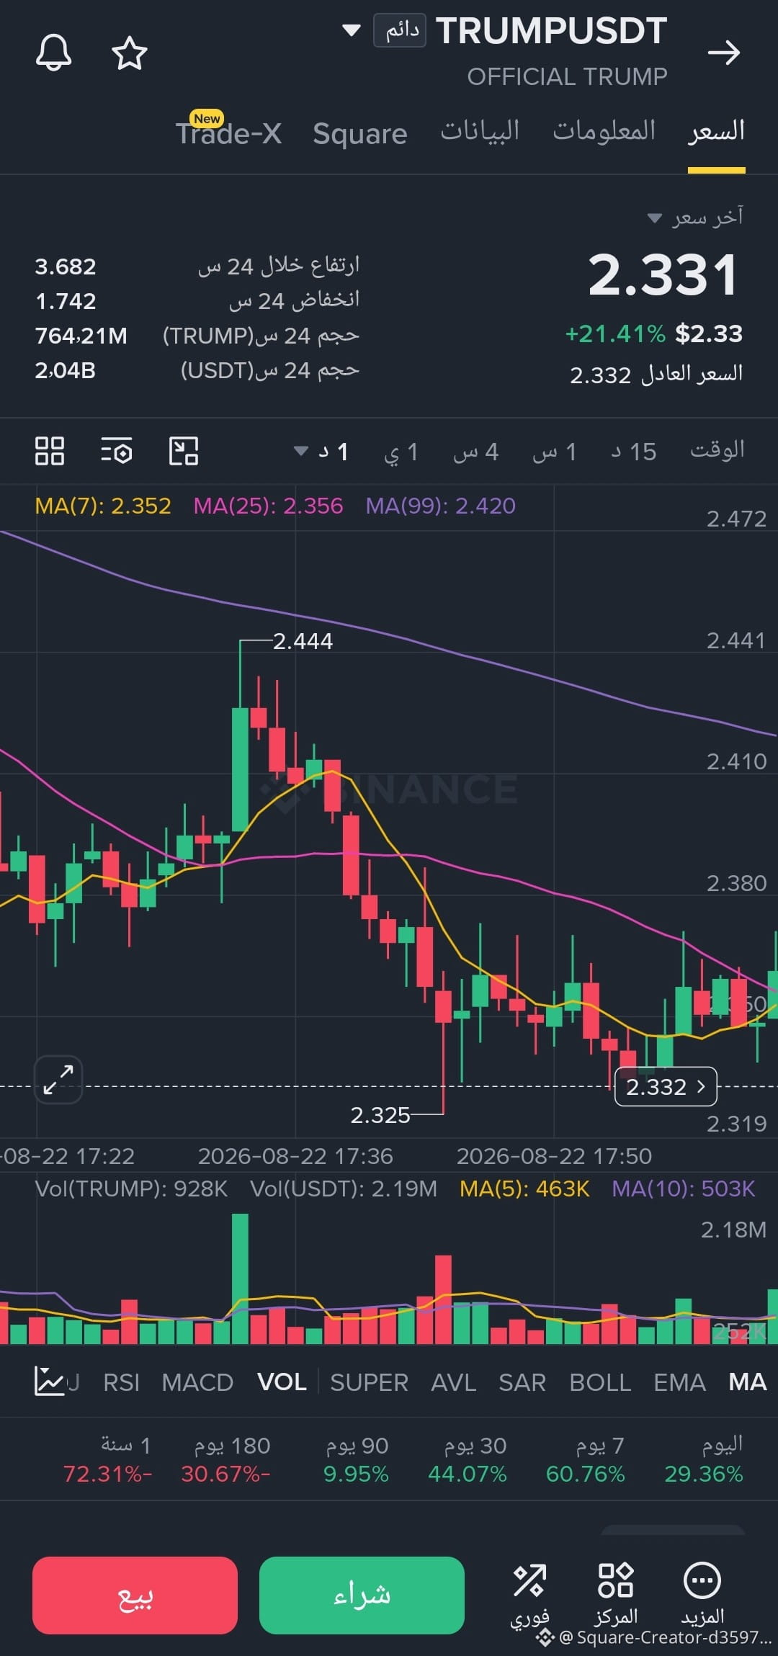Tap MA(7): 2.352 legend label
778x1656 pixels.
[x=103, y=506]
